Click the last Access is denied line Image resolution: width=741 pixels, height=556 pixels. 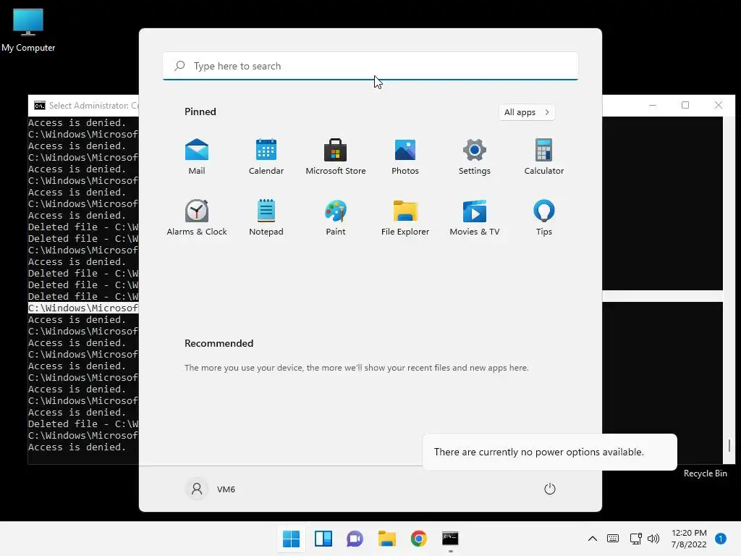click(x=77, y=447)
